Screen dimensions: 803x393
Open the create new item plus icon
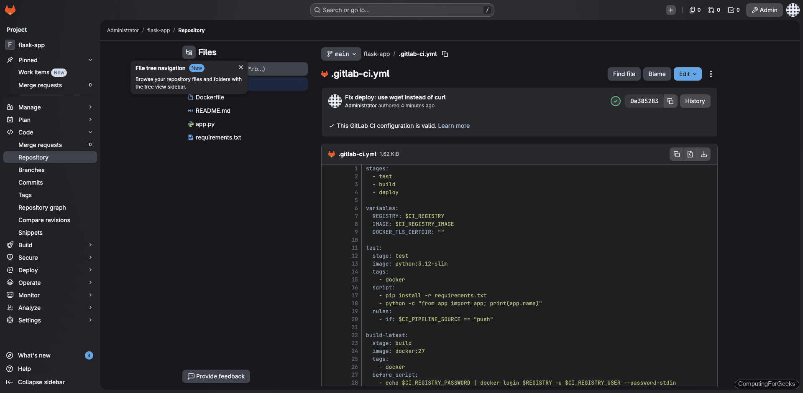[671, 10]
